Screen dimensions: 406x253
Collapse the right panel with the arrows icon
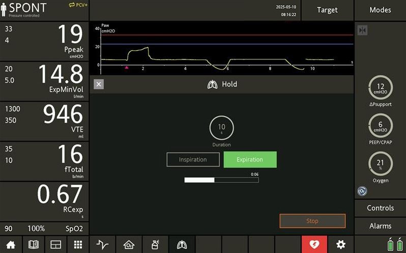[362, 30]
